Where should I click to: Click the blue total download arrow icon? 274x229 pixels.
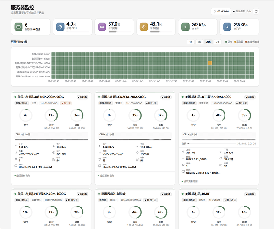pyautogui.click(x=227, y=27)
